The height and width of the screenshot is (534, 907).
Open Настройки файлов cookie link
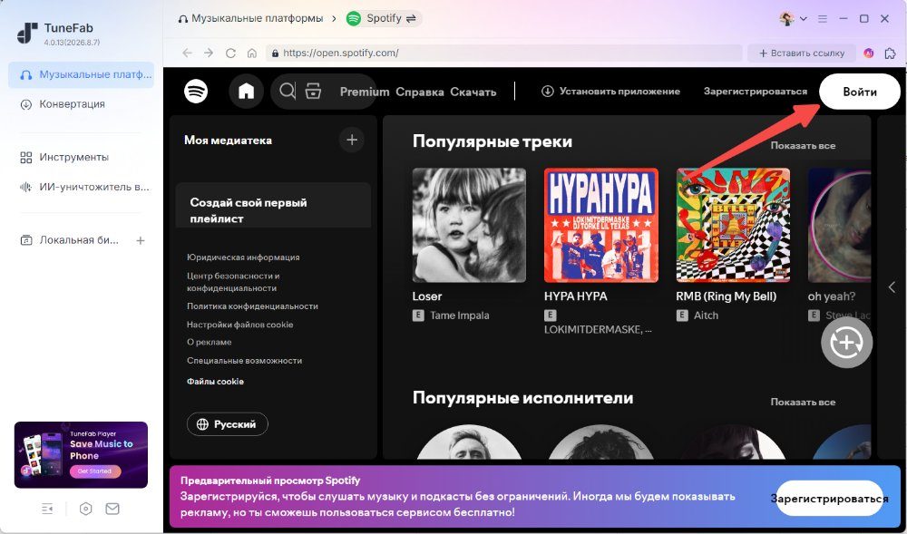[240, 325]
